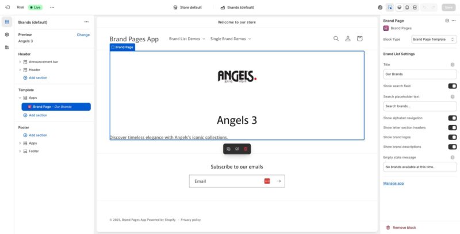Click Change next to Preview

click(x=83, y=35)
